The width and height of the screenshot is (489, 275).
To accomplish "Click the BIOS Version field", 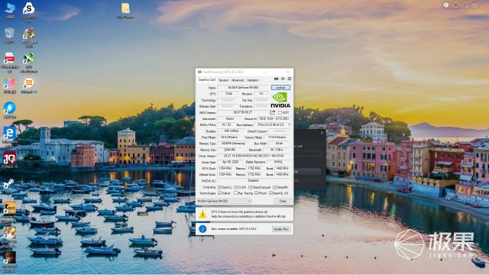I will [x=243, y=112].
